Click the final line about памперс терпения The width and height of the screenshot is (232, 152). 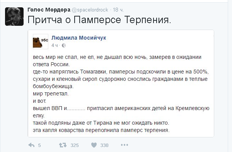pyautogui.click(x=101, y=130)
